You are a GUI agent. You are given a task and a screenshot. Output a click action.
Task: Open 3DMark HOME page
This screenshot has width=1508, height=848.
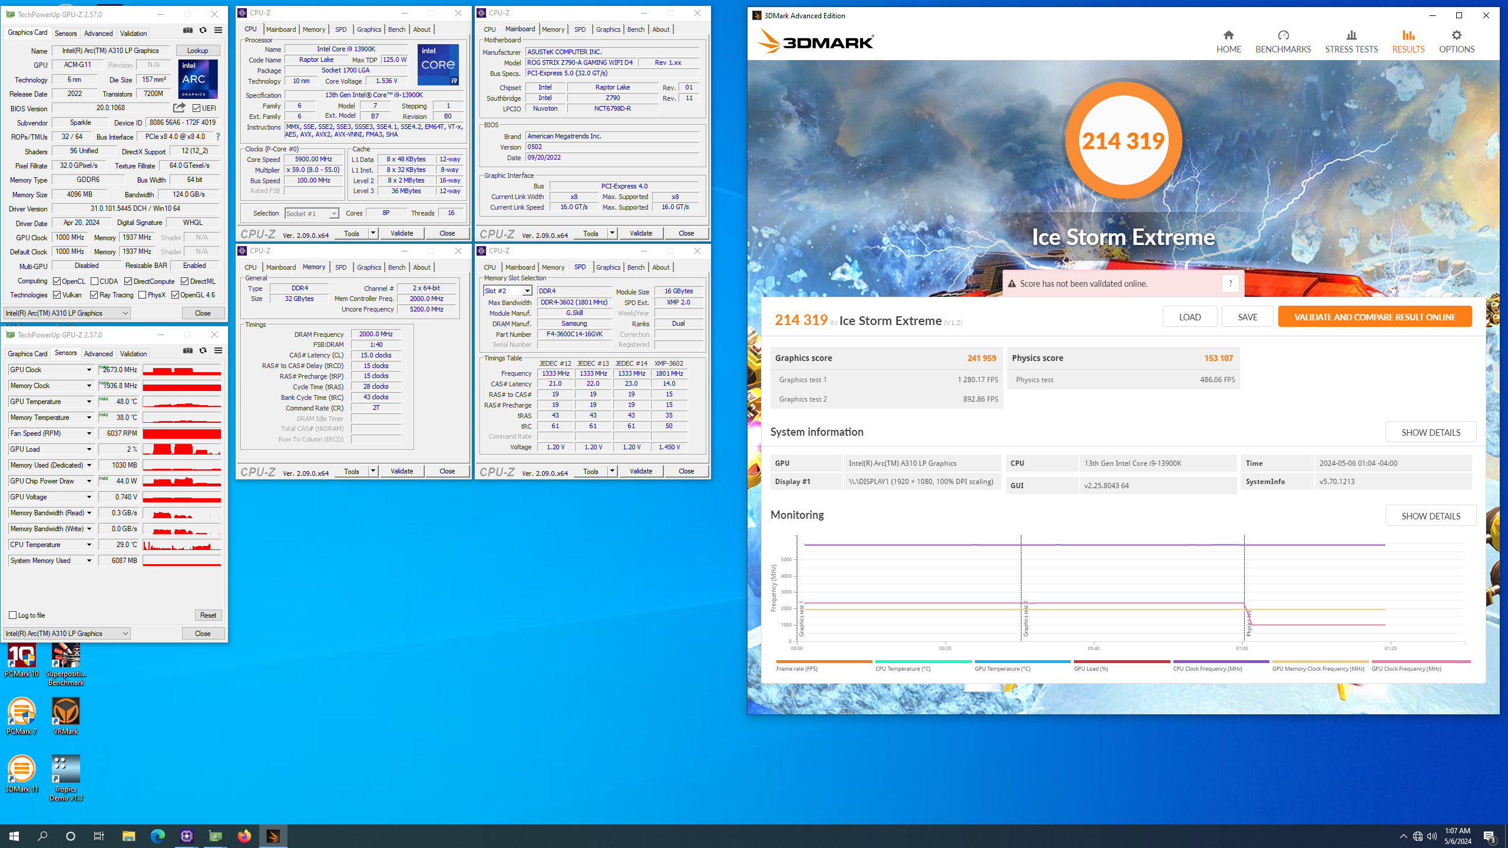click(1229, 42)
